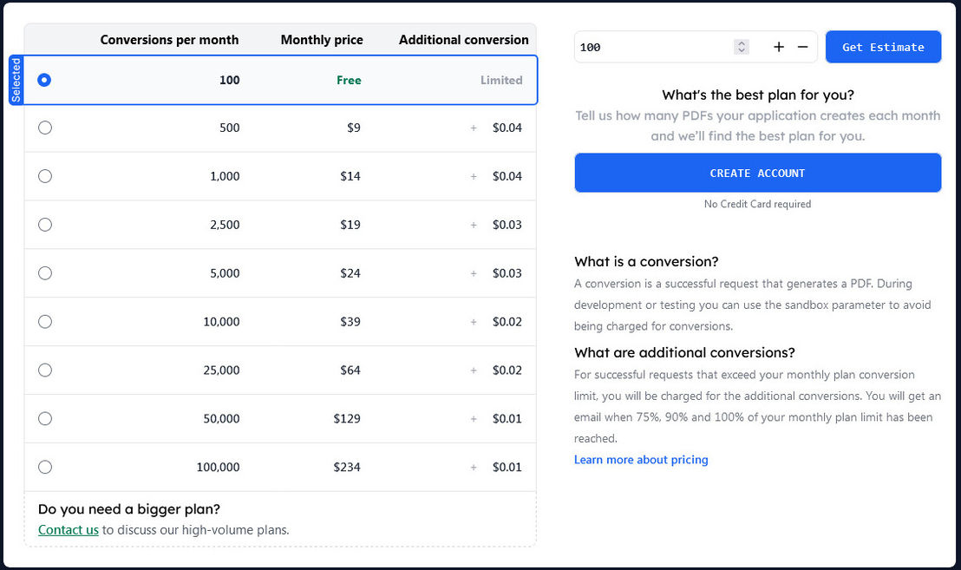The width and height of the screenshot is (961, 570).
Task: Click the 25,000 conversions value
Action: 221,370
